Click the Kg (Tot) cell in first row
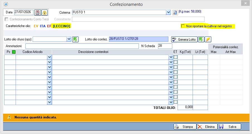Viewport: 252px width, 134px height. 185,57
